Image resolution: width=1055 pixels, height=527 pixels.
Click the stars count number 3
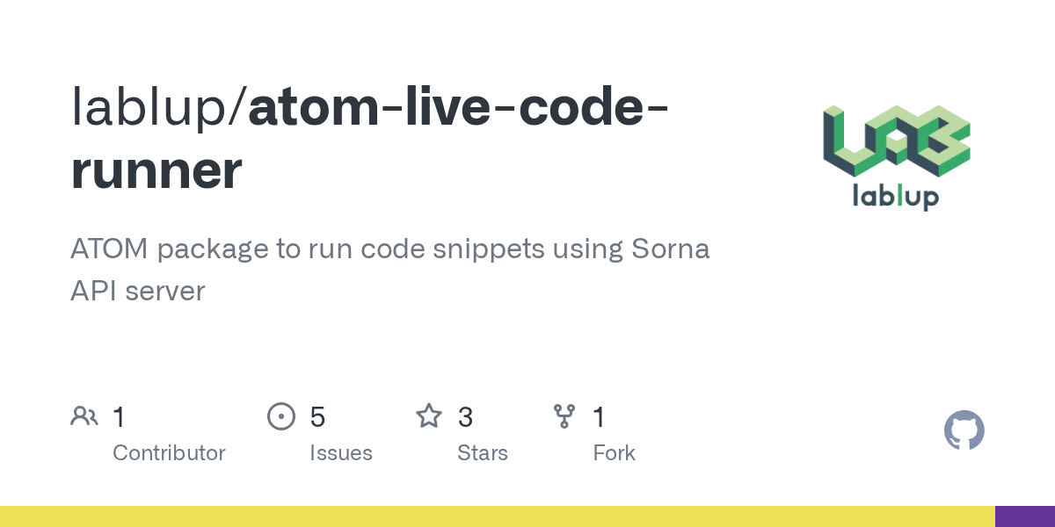click(465, 417)
